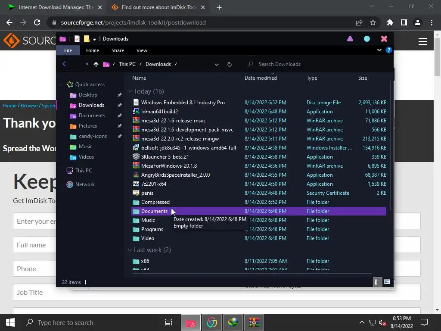Screen dimensions: 441x331
Task: Click the taskbar Type here to search box
Action: coord(90,322)
